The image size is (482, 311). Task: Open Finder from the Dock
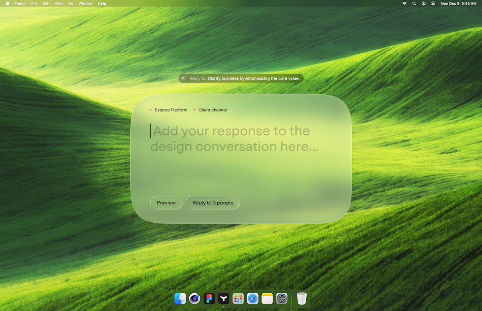pyautogui.click(x=180, y=298)
